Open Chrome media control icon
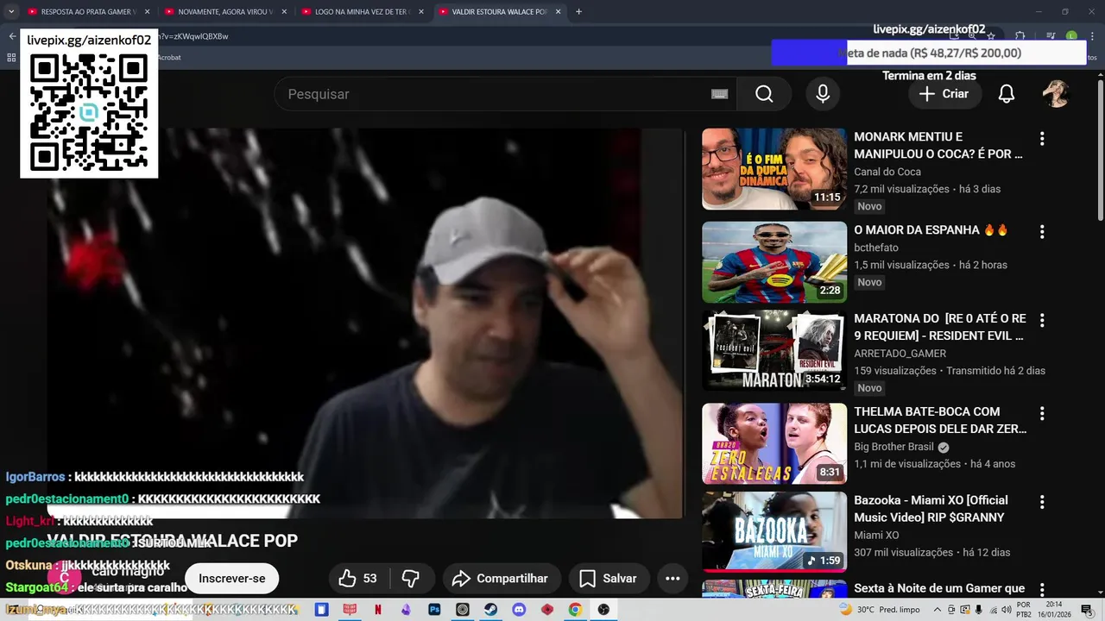1105x621 pixels. [1051, 36]
